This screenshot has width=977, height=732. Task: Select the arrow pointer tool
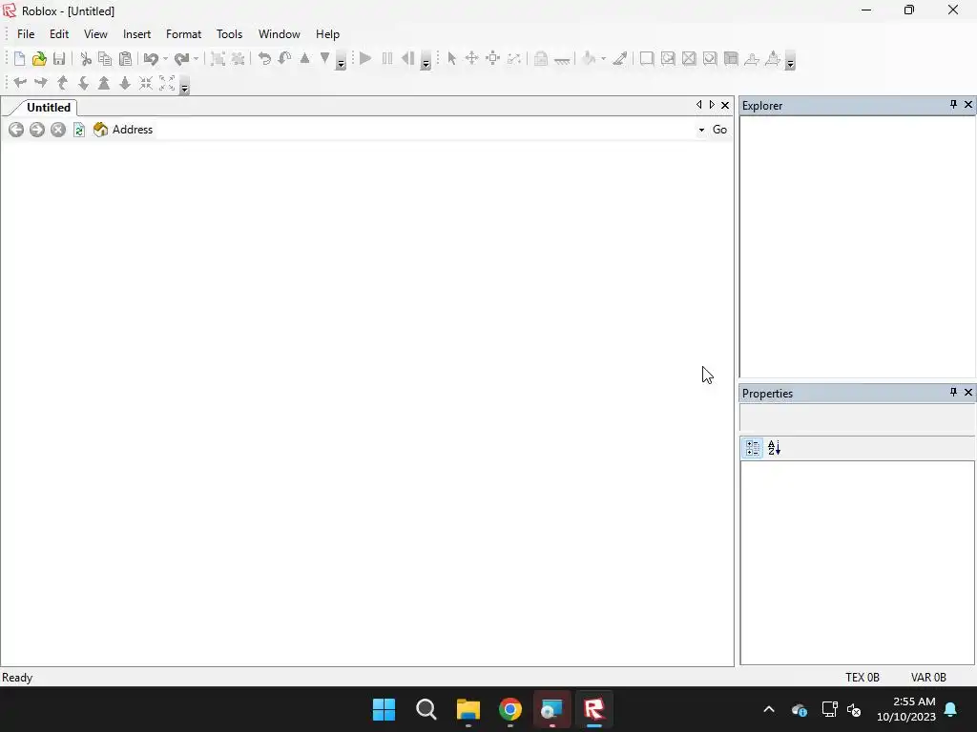click(x=451, y=58)
